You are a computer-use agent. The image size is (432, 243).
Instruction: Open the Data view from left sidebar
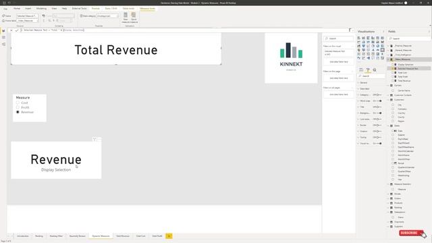(x=3, y=38)
